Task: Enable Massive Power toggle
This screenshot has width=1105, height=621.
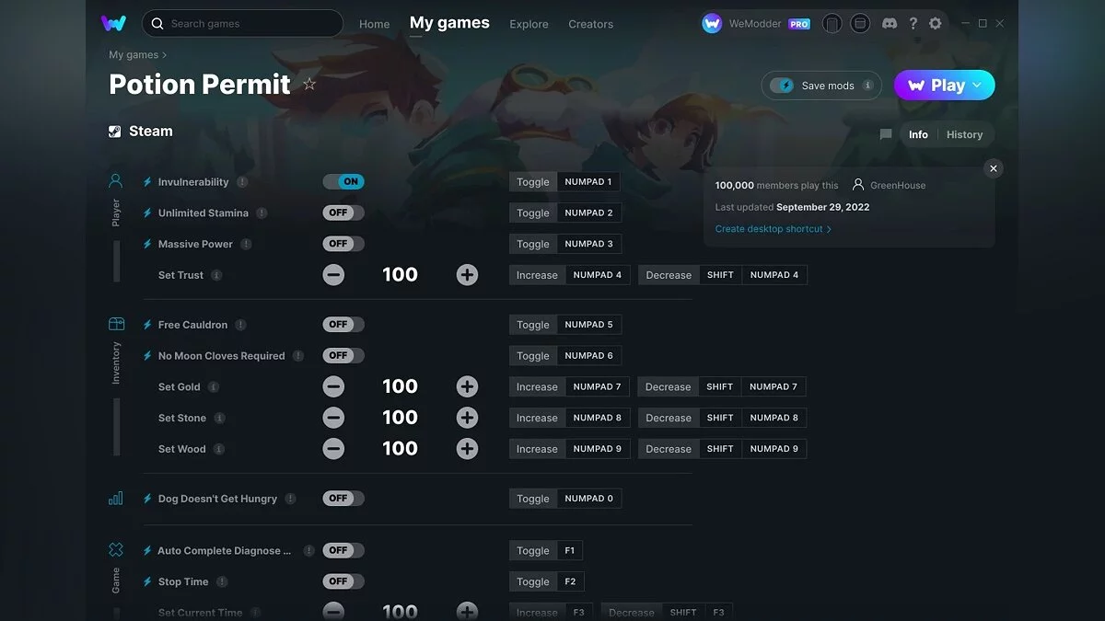Action: tap(343, 244)
